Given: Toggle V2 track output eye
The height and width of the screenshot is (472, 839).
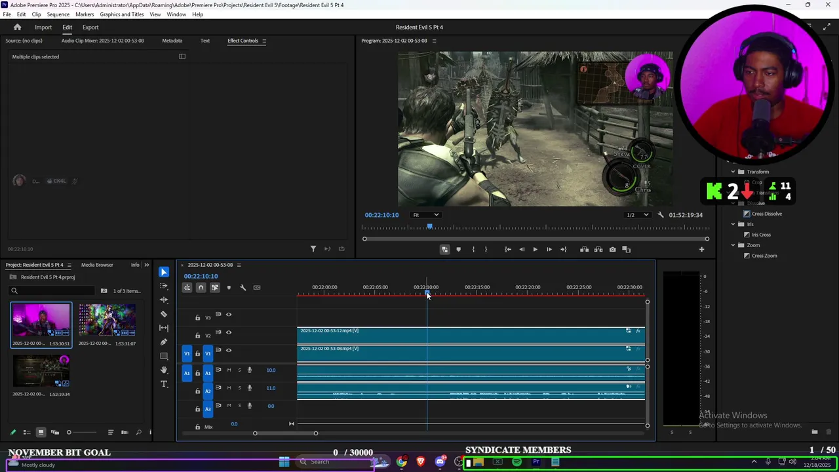Looking at the screenshot, I should click(229, 332).
